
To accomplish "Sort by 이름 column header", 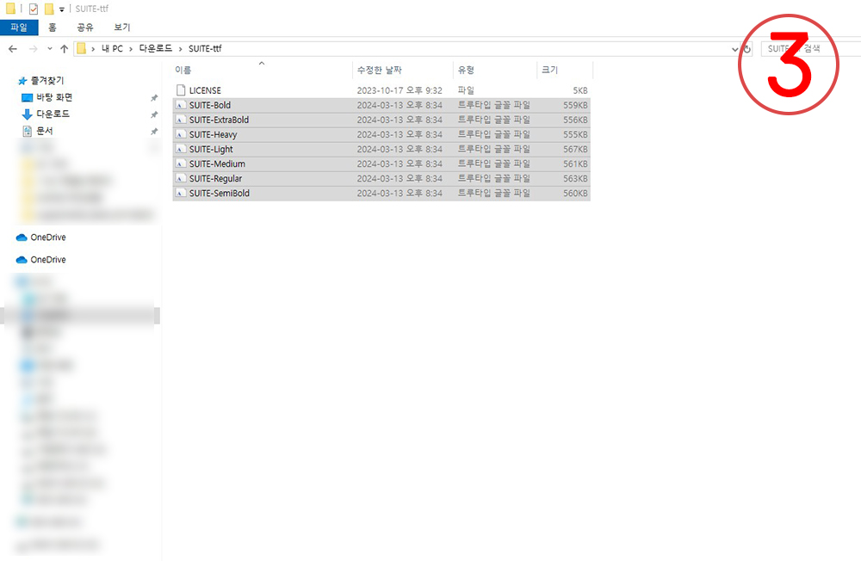I will tap(183, 70).
